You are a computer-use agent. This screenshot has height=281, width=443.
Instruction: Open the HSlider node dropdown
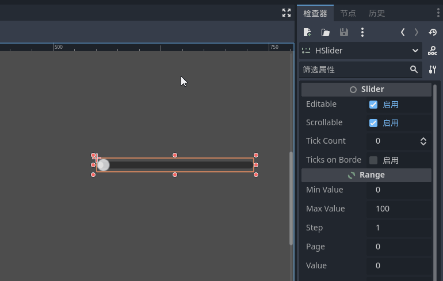[x=360, y=51]
